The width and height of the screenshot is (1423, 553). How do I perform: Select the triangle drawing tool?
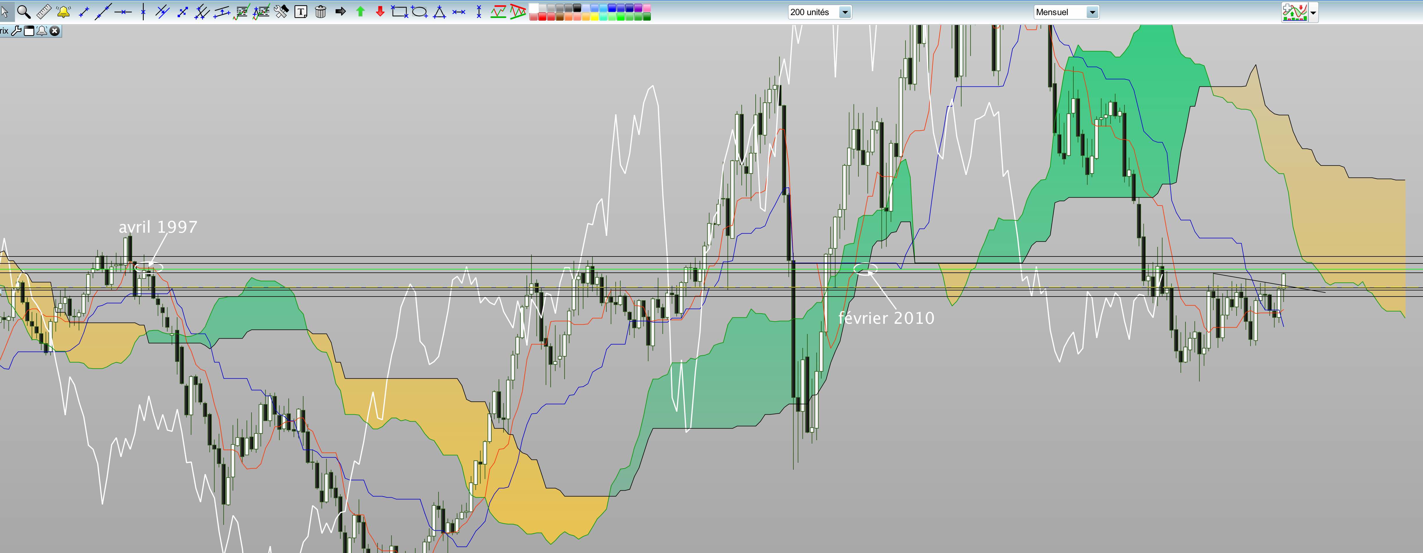coord(439,12)
